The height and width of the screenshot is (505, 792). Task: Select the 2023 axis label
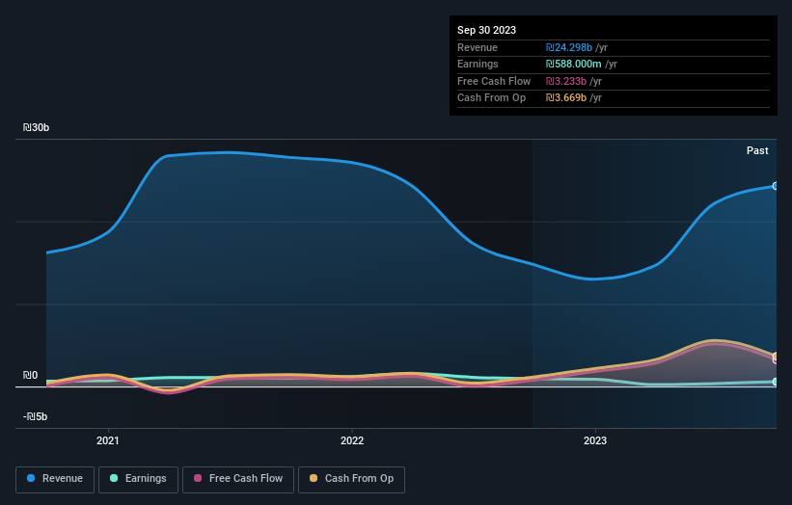click(x=595, y=440)
